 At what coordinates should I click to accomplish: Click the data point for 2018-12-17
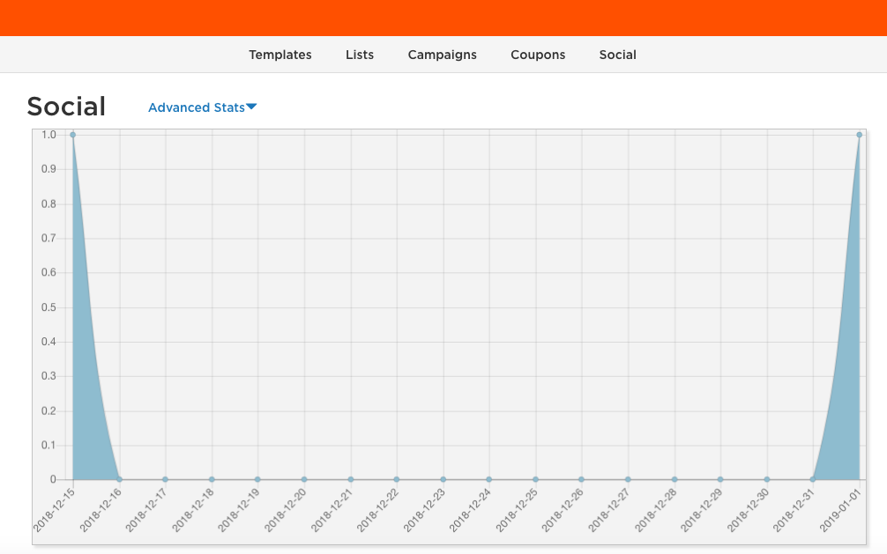pyautogui.click(x=165, y=480)
